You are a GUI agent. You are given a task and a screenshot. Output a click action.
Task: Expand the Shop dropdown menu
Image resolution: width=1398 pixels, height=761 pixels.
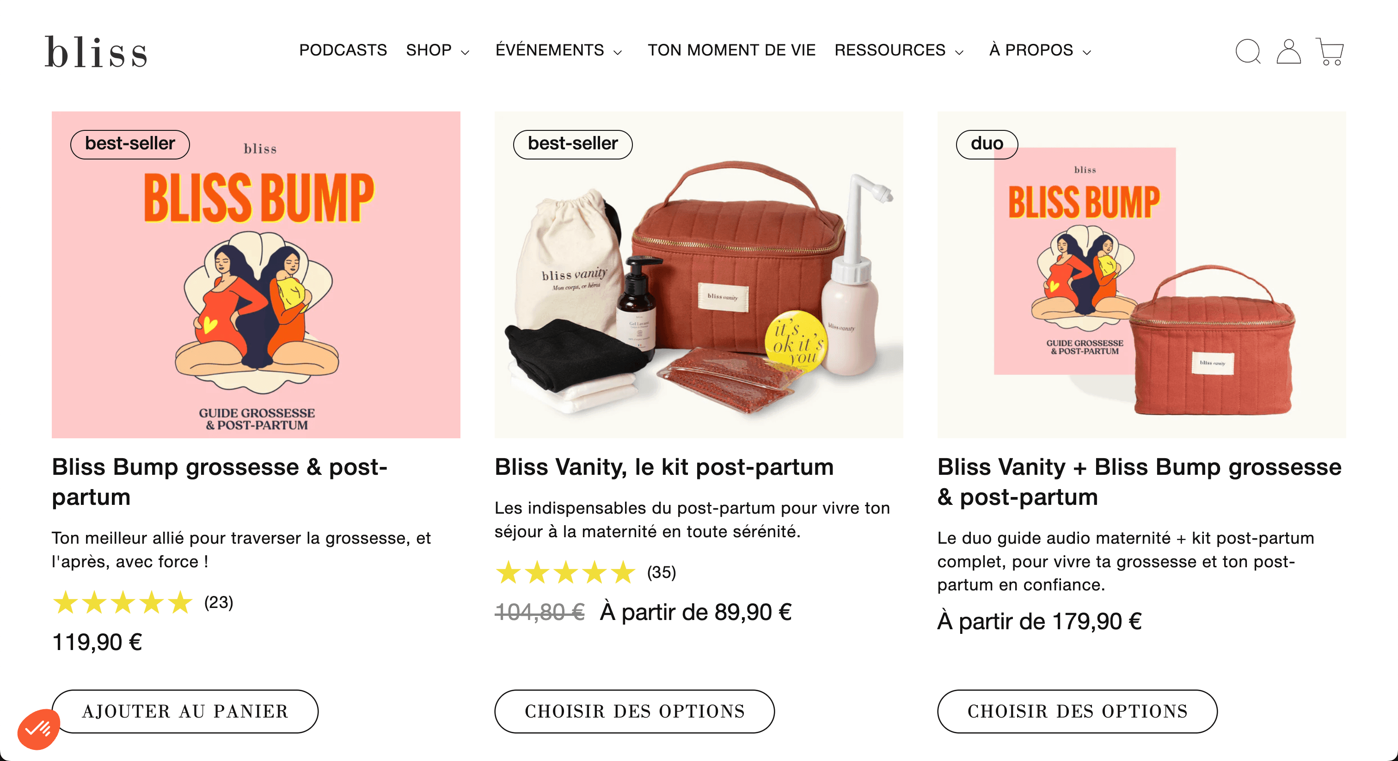[x=437, y=50]
